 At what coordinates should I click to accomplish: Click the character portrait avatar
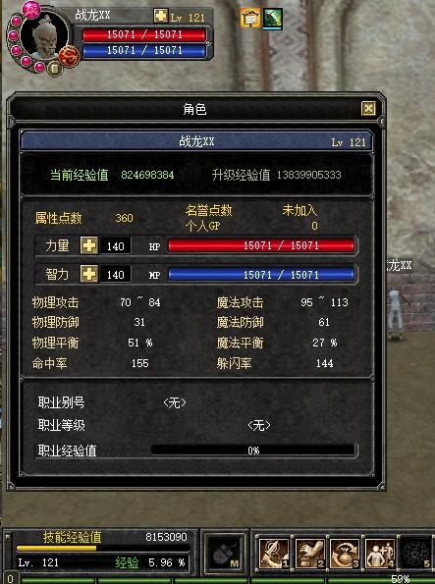pyautogui.click(x=45, y=35)
